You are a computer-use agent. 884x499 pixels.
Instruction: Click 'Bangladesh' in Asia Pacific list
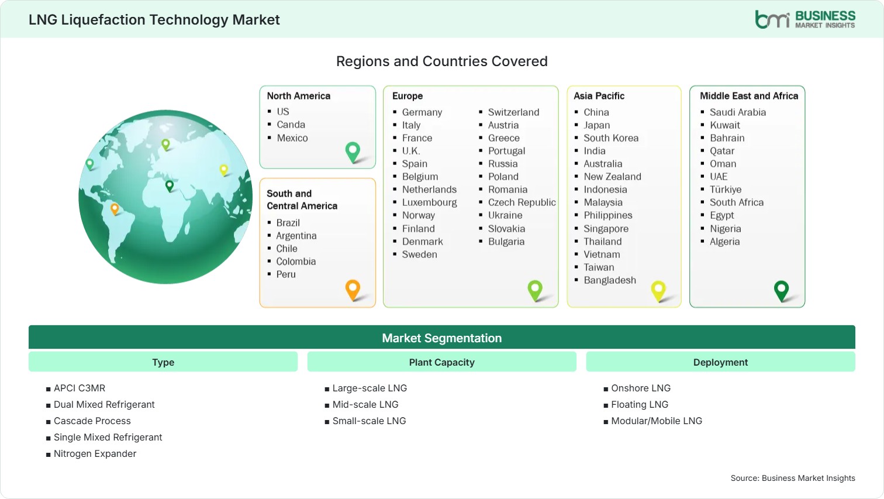pos(610,280)
